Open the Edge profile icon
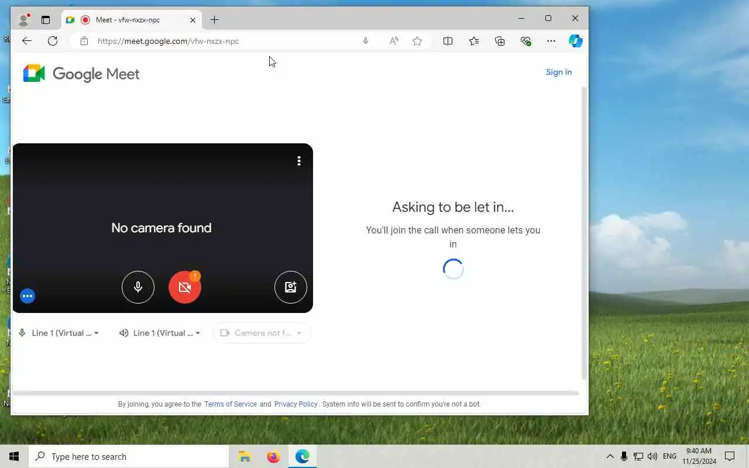 pos(24,20)
